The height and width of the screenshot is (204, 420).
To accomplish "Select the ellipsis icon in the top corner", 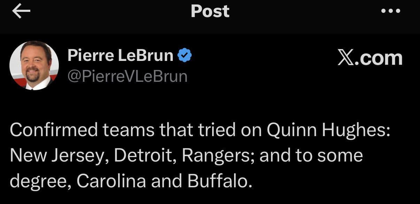I will tap(390, 11).
